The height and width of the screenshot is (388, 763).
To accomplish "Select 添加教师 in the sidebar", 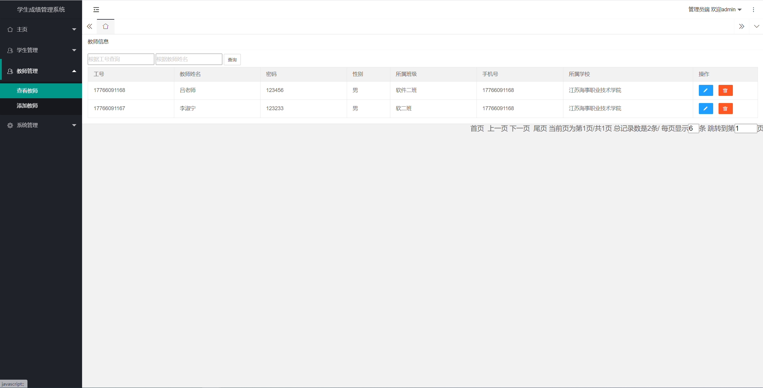I will (27, 106).
